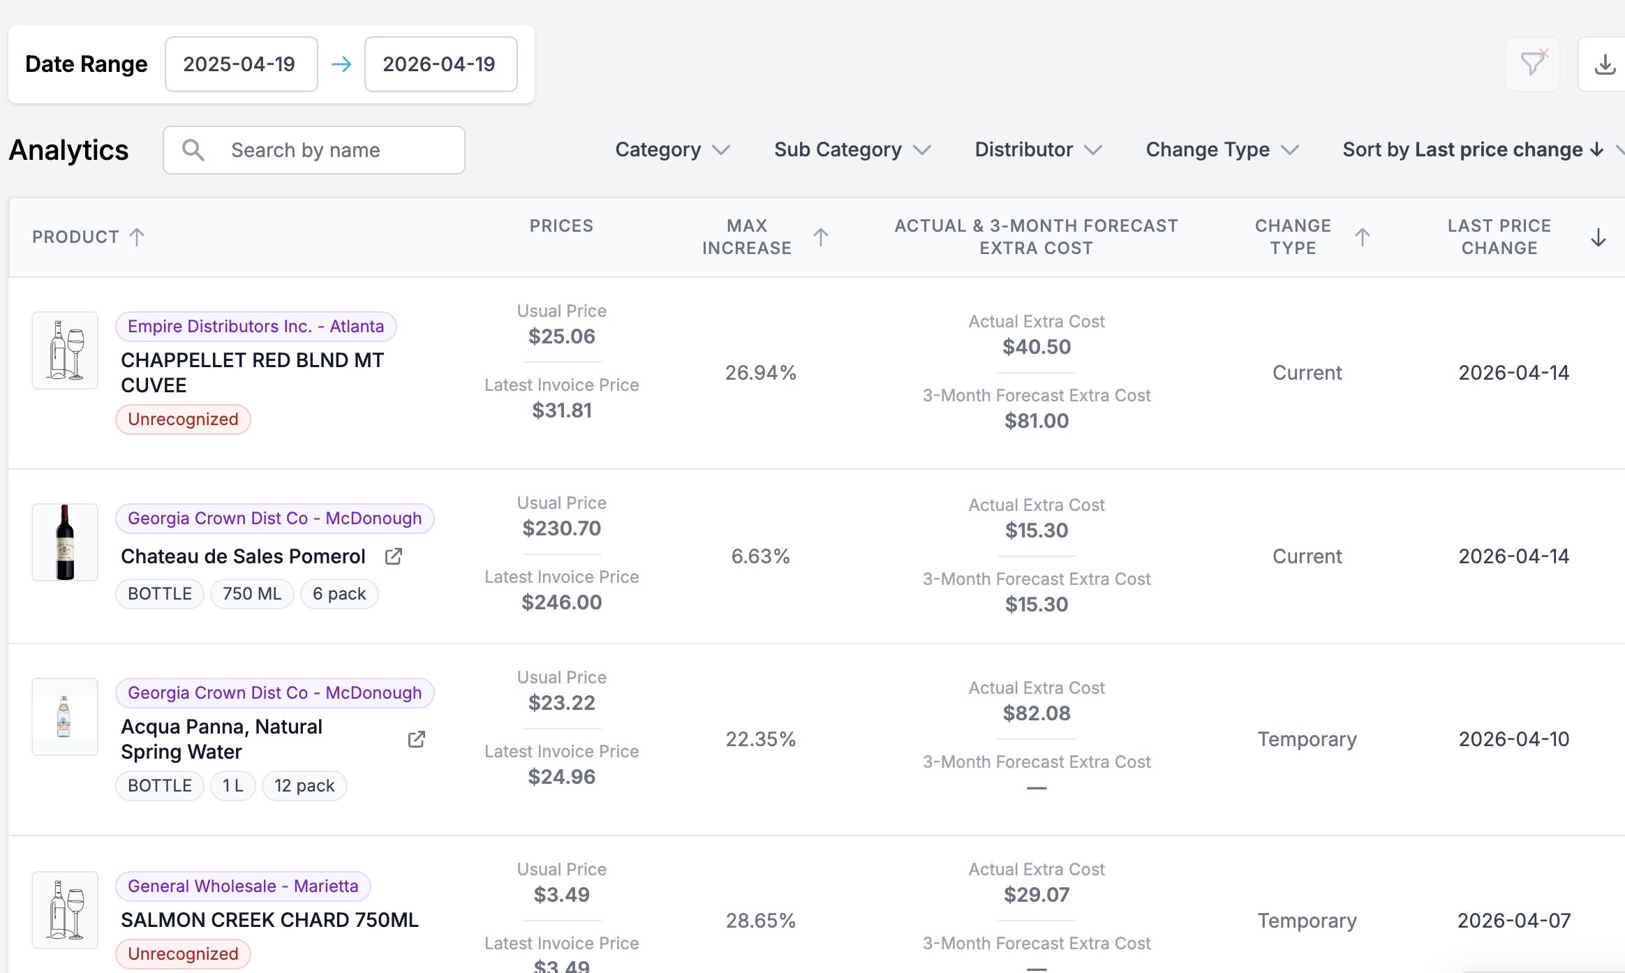Clear all active filters using the funnel icon
The width and height of the screenshot is (1625, 973).
tap(1533, 64)
